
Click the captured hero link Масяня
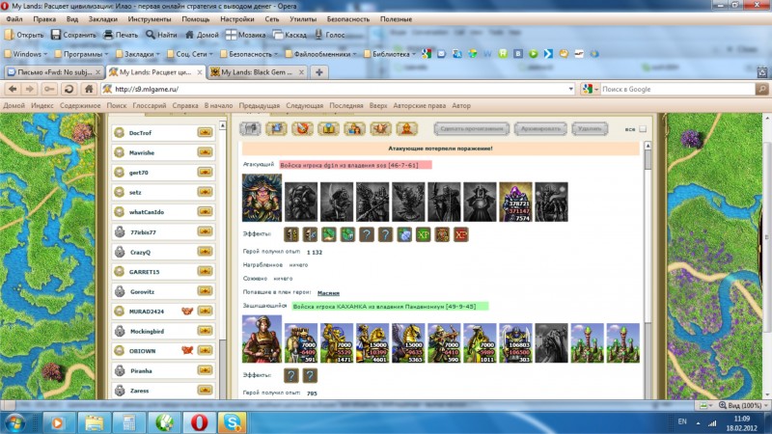pos(328,291)
